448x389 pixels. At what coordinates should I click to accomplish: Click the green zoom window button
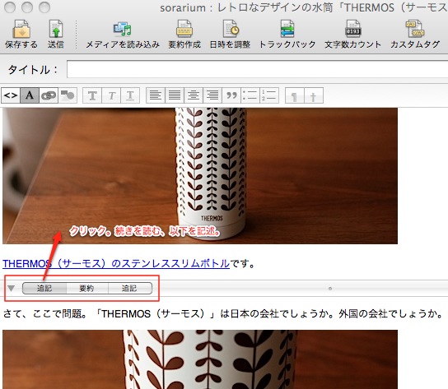pos(44,7)
